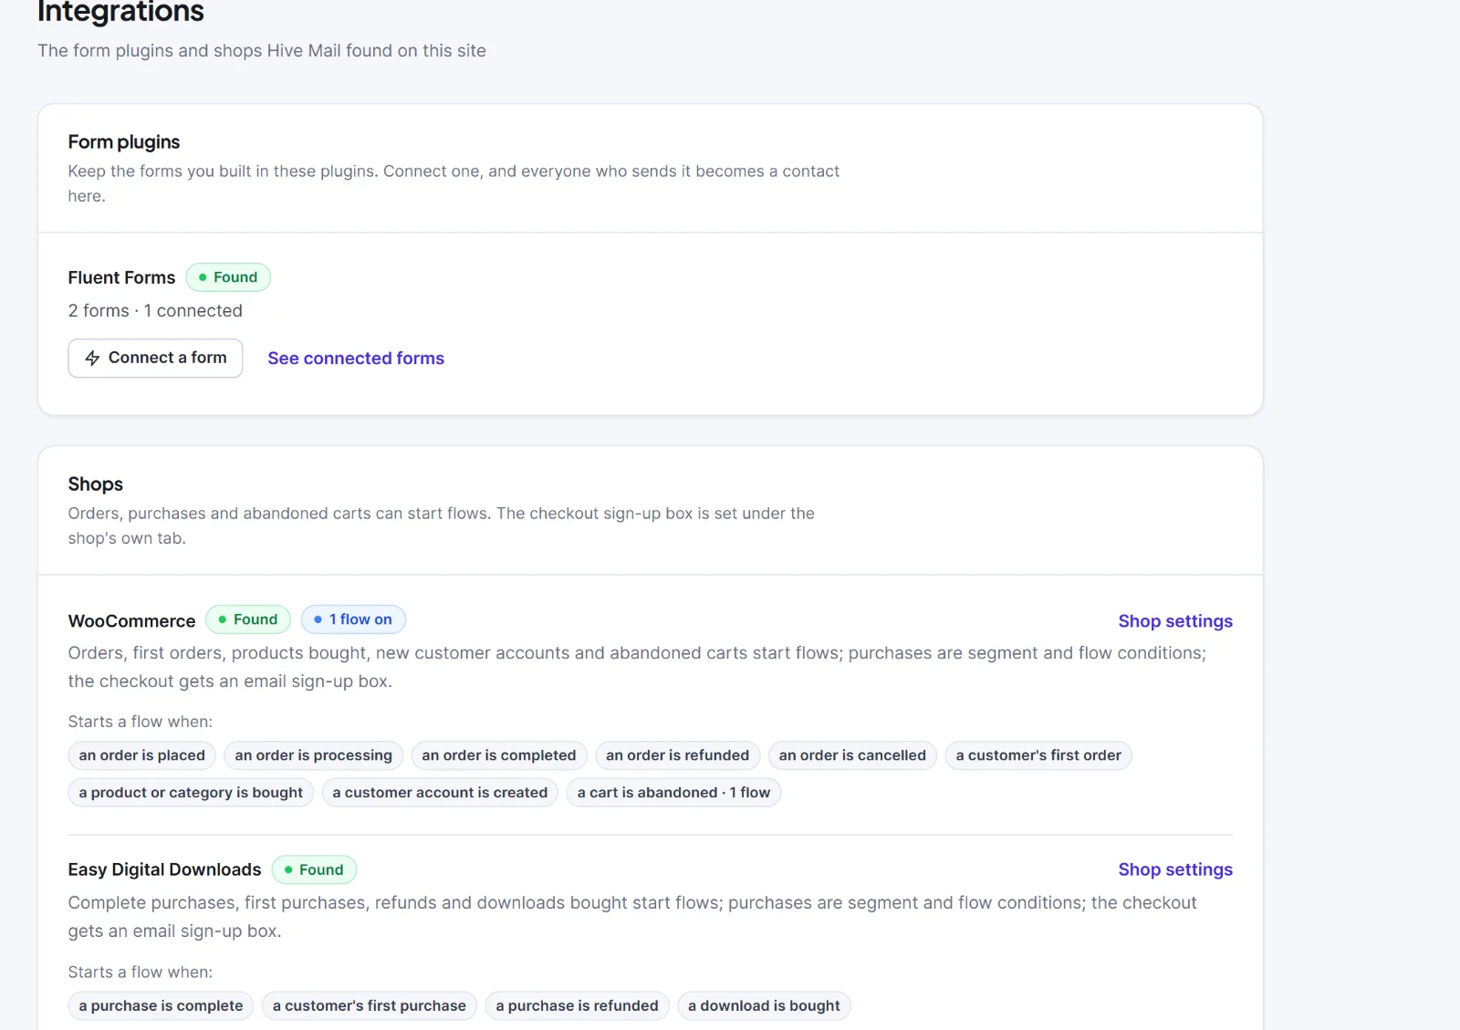Select the 'an order is processing' chip

click(314, 755)
